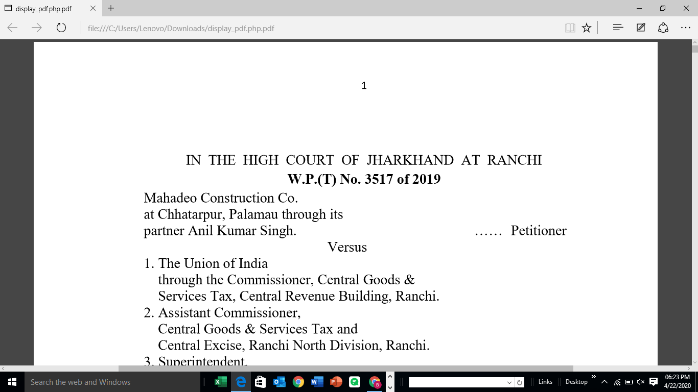The image size is (698, 392).
Task: Open clock showing 06:23 PM
Action: pyautogui.click(x=678, y=382)
